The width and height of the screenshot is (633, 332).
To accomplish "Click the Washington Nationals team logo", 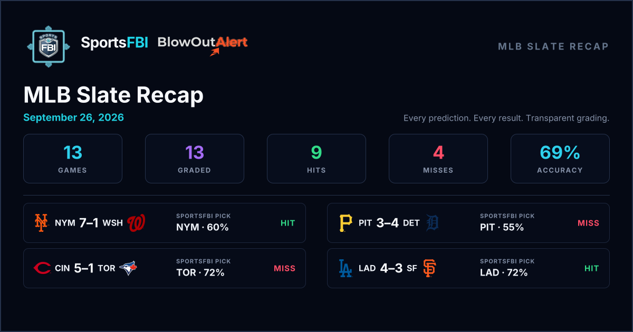I will pyautogui.click(x=136, y=223).
